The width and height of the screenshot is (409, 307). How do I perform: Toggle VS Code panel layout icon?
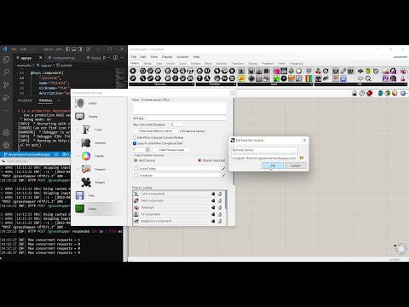pos(74,49)
